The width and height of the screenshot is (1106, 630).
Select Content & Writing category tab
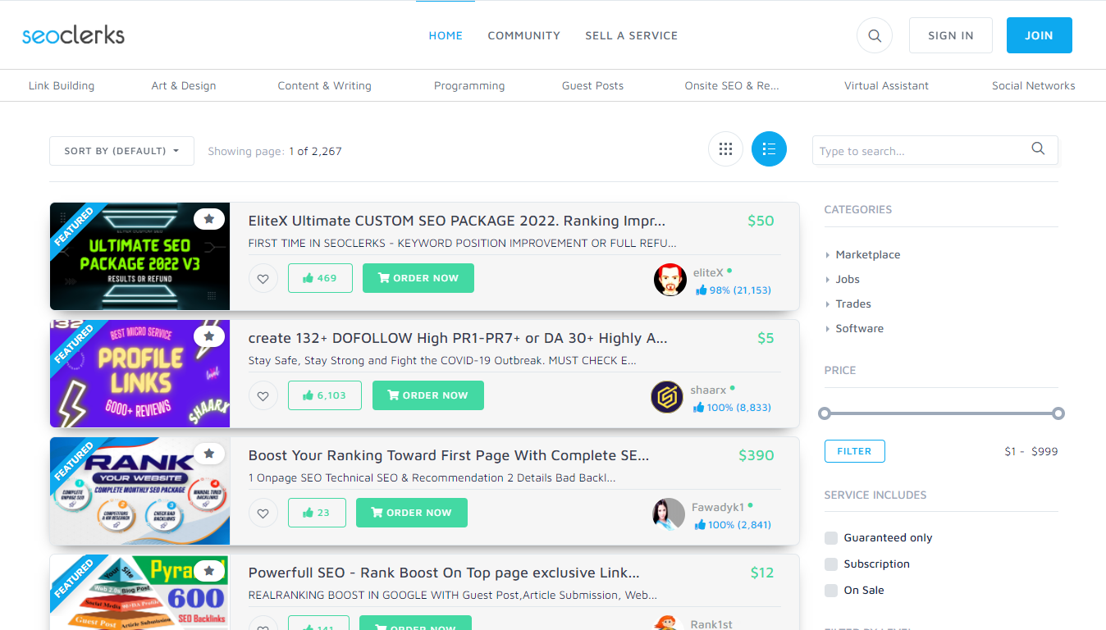tap(324, 85)
